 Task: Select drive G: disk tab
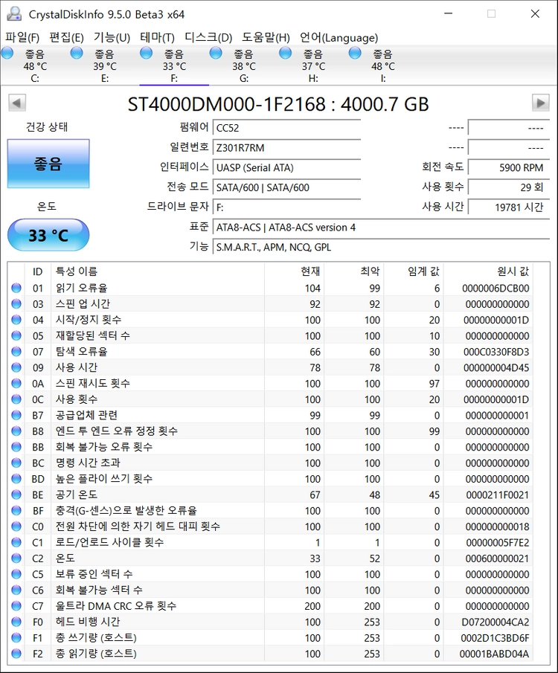[x=243, y=65]
